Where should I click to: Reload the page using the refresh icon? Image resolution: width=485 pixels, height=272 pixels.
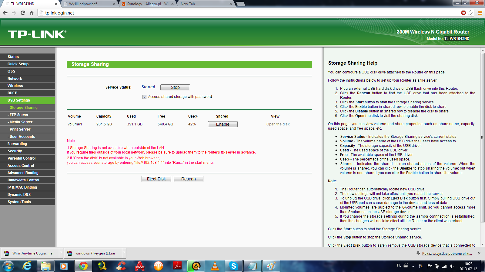23,13
